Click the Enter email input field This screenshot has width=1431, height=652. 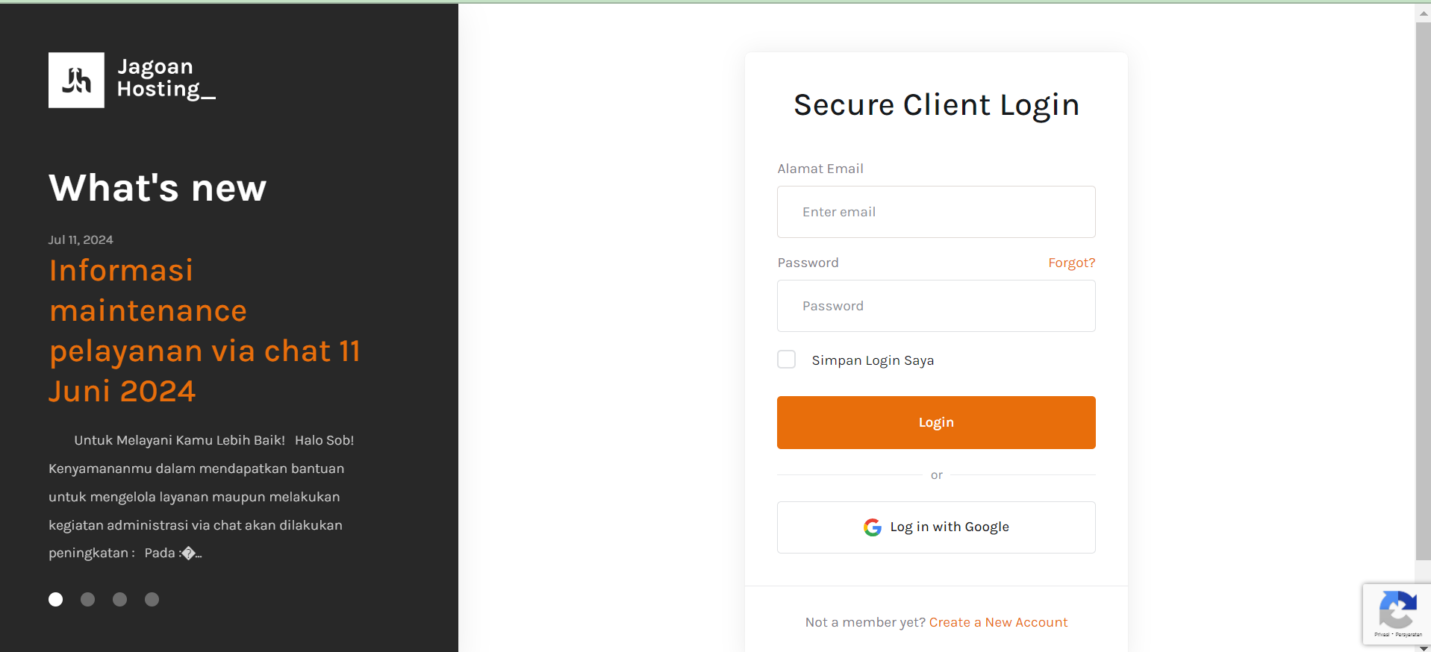click(935, 212)
